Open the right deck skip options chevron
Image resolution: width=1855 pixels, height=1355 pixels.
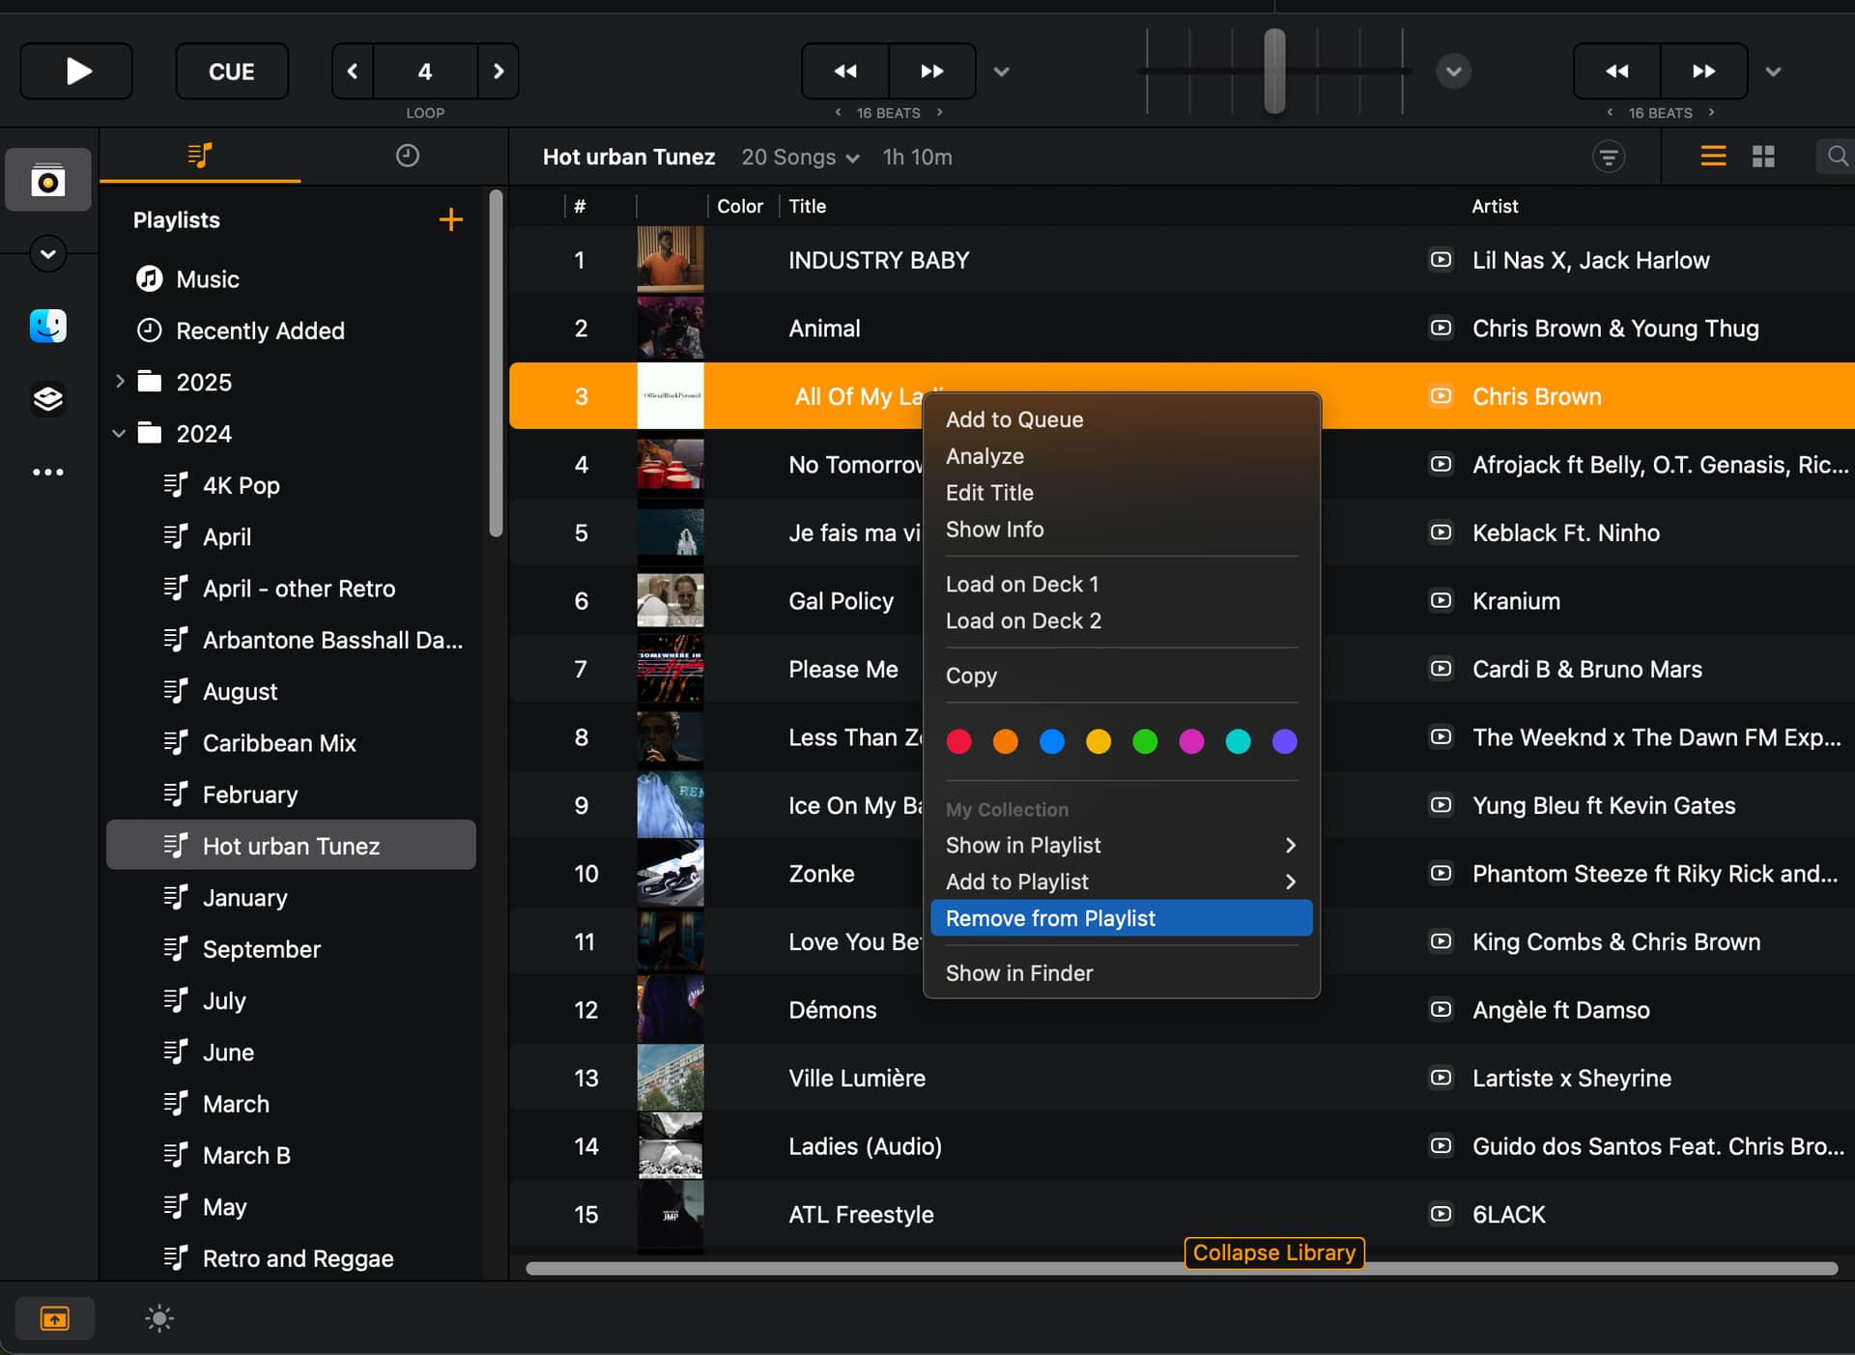pyautogui.click(x=1773, y=72)
